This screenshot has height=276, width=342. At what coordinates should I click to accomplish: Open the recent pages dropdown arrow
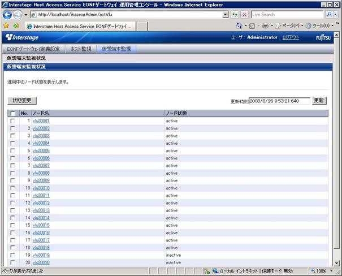tap(26, 15)
